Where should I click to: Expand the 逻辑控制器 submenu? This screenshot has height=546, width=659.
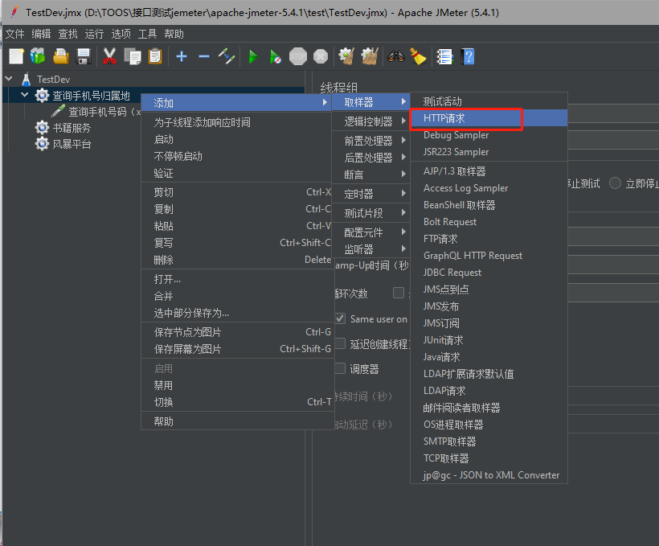coord(370,121)
